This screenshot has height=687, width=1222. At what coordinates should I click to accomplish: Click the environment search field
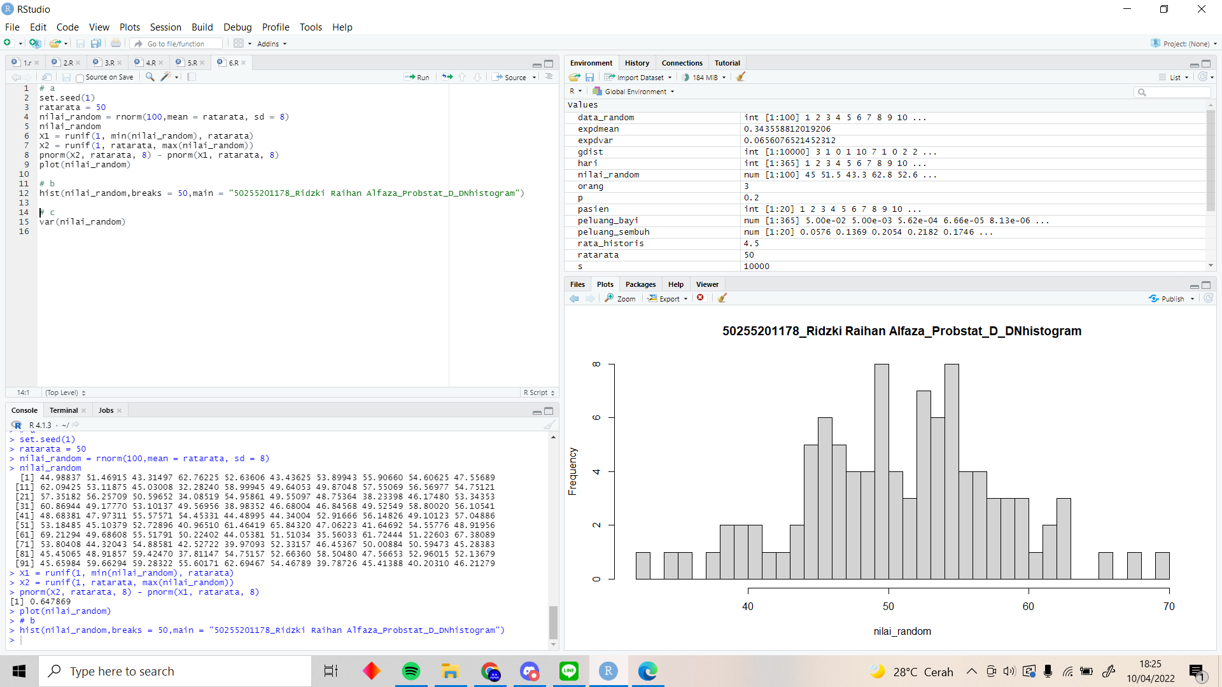coord(1172,92)
